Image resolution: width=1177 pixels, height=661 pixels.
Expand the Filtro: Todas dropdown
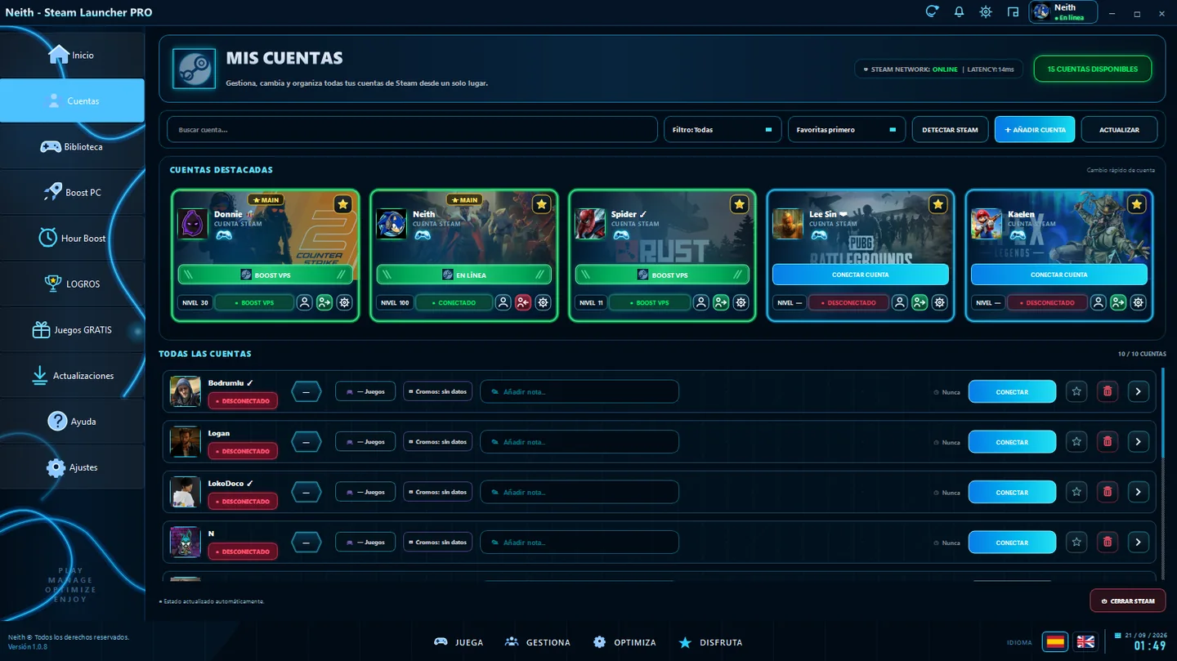(723, 129)
